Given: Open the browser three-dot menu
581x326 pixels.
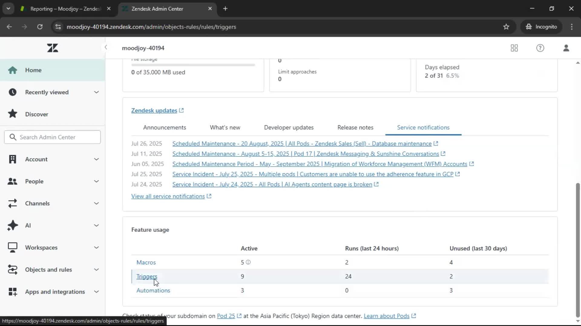Looking at the screenshot, I should coord(572,27).
